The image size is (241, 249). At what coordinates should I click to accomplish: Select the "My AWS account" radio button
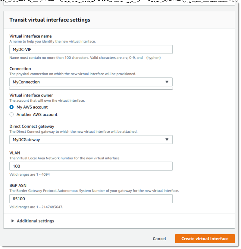coord(12,107)
